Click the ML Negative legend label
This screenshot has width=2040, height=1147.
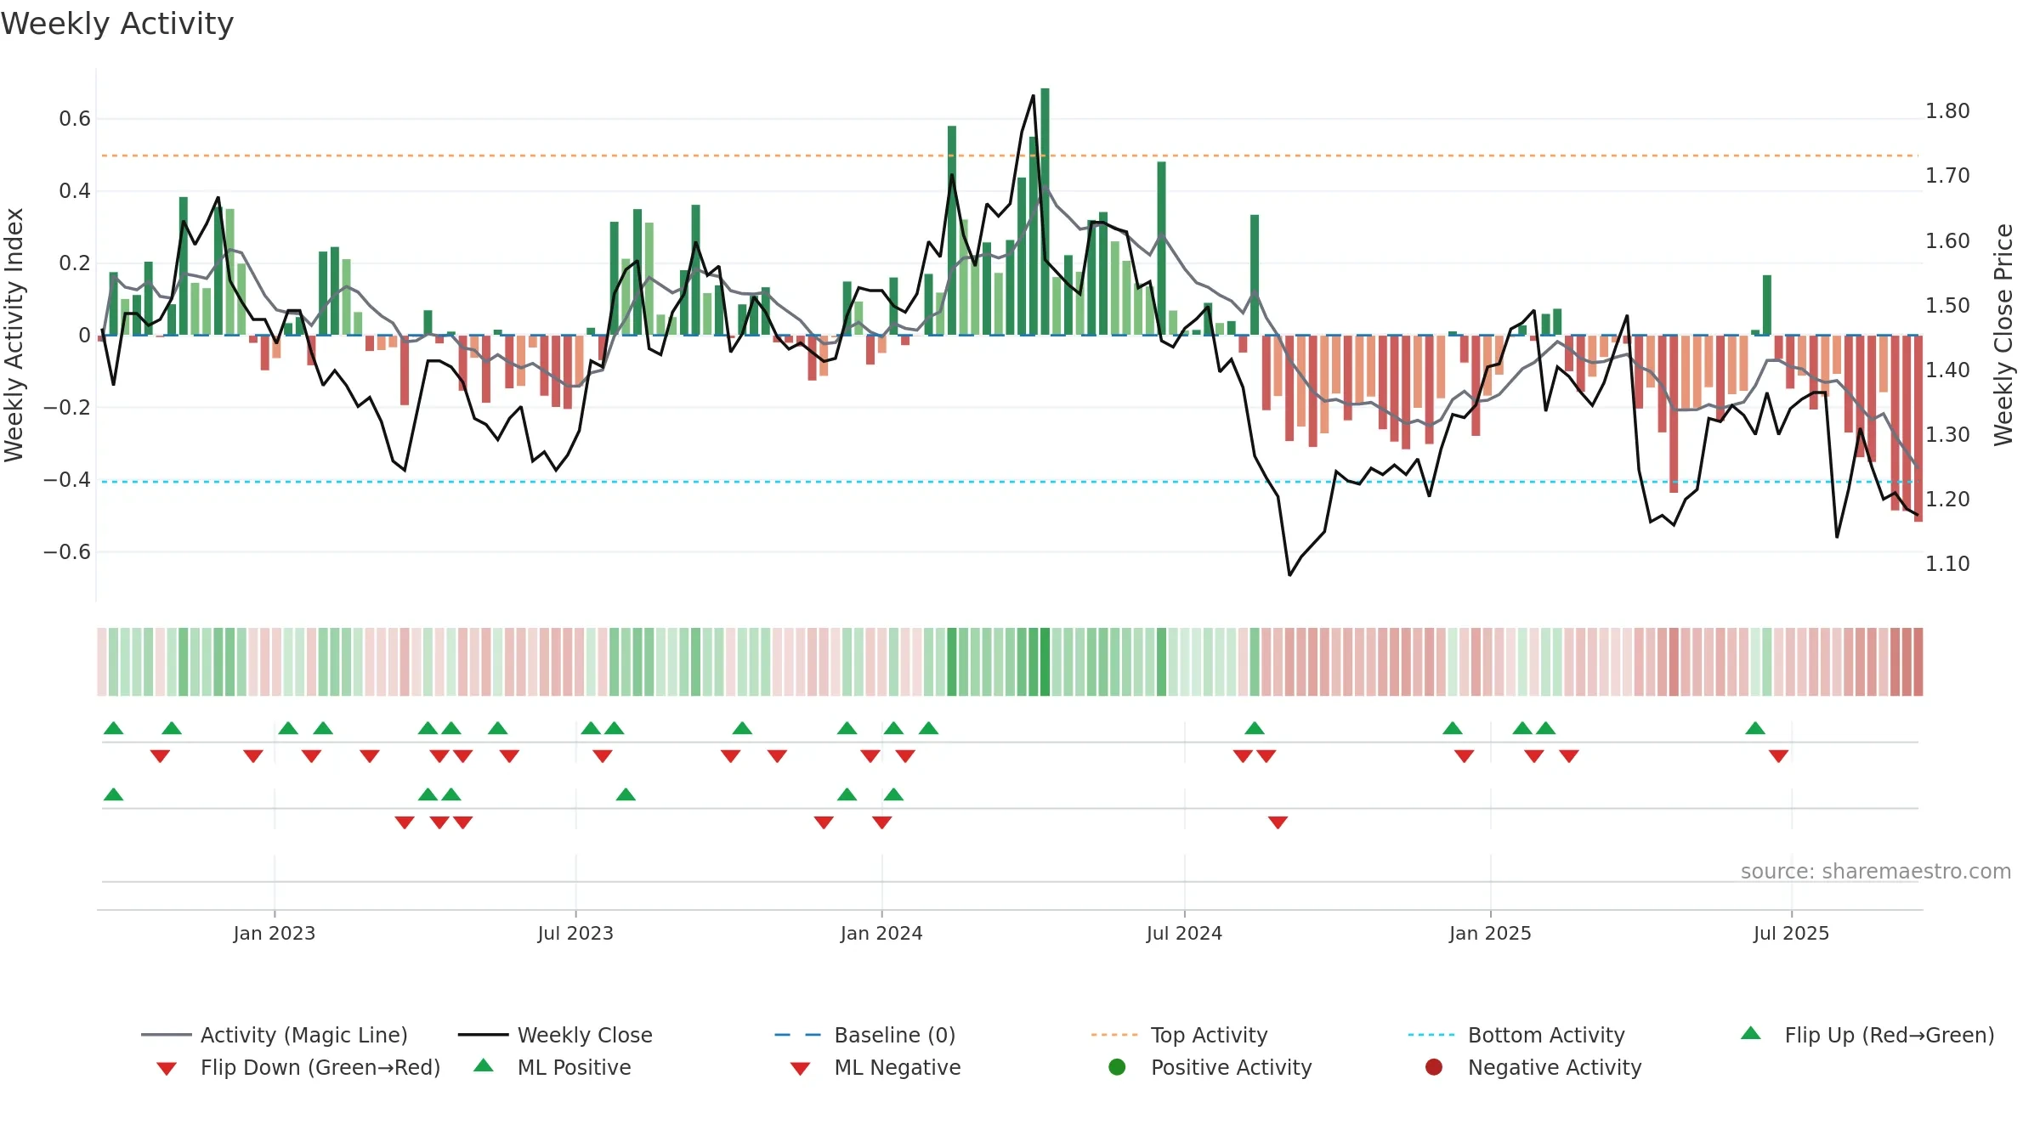[x=898, y=1067]
